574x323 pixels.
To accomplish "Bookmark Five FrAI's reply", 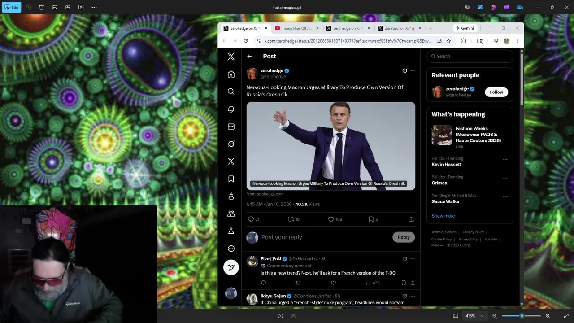I will click(x=404, y=283).
